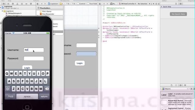Image resolution: width=195 pixels, height=110 pixels.
Task: Show the Quick Help inspector tab
Action: [x=181, y=4]
